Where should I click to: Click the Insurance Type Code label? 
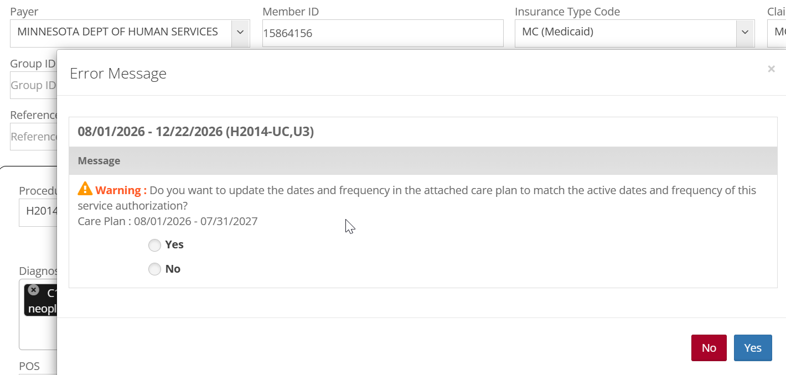[567, 12]
